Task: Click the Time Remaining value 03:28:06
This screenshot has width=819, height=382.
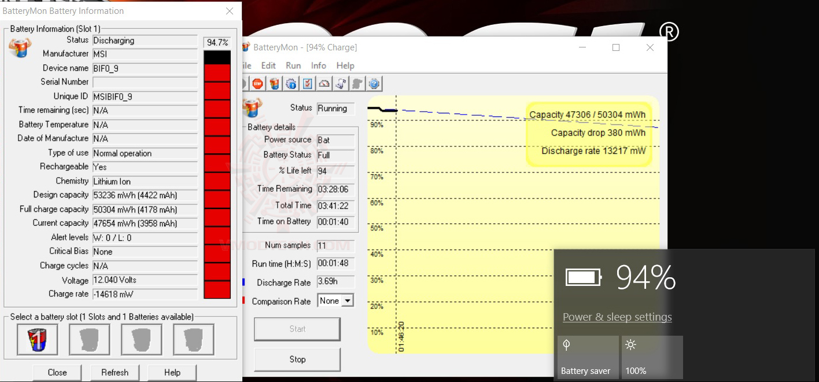Action: point(335,189)
